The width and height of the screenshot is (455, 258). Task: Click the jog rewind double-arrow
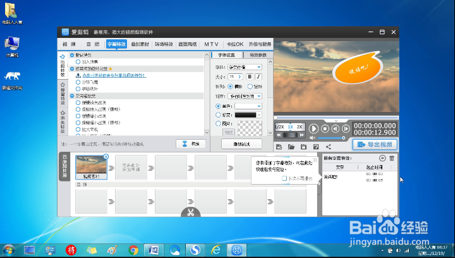click(x=279, y=135)
